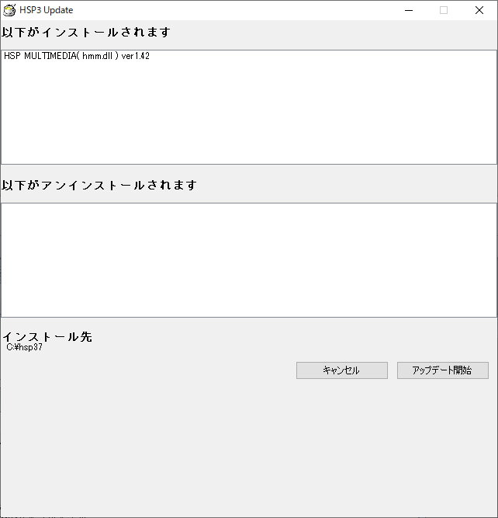The image size is (498, 518).
Task: Click the empty title bar area
Action: (x=231, y=10)
